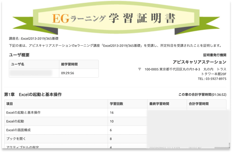Click the ユーザ名 column header
The height and width of the screenshot is (152, 232).
pyautogui.click(x=18, y=64)
